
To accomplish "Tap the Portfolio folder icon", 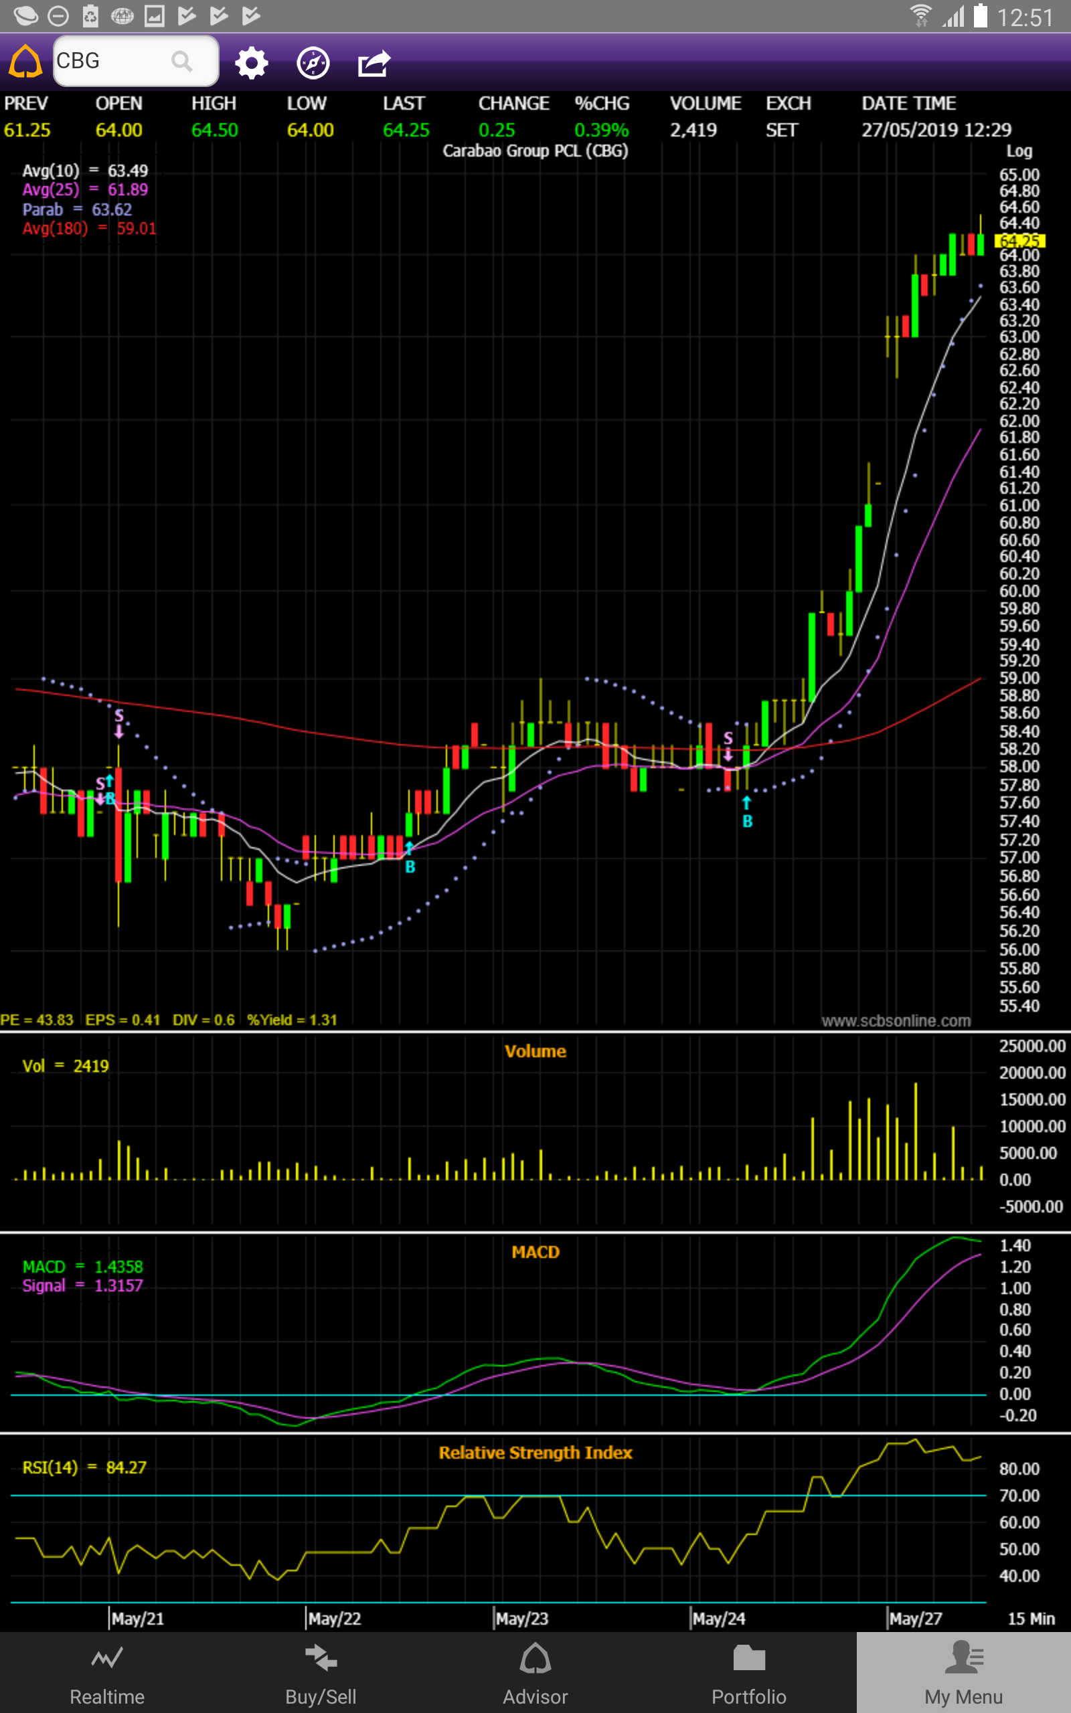I will coord(750,1657).
